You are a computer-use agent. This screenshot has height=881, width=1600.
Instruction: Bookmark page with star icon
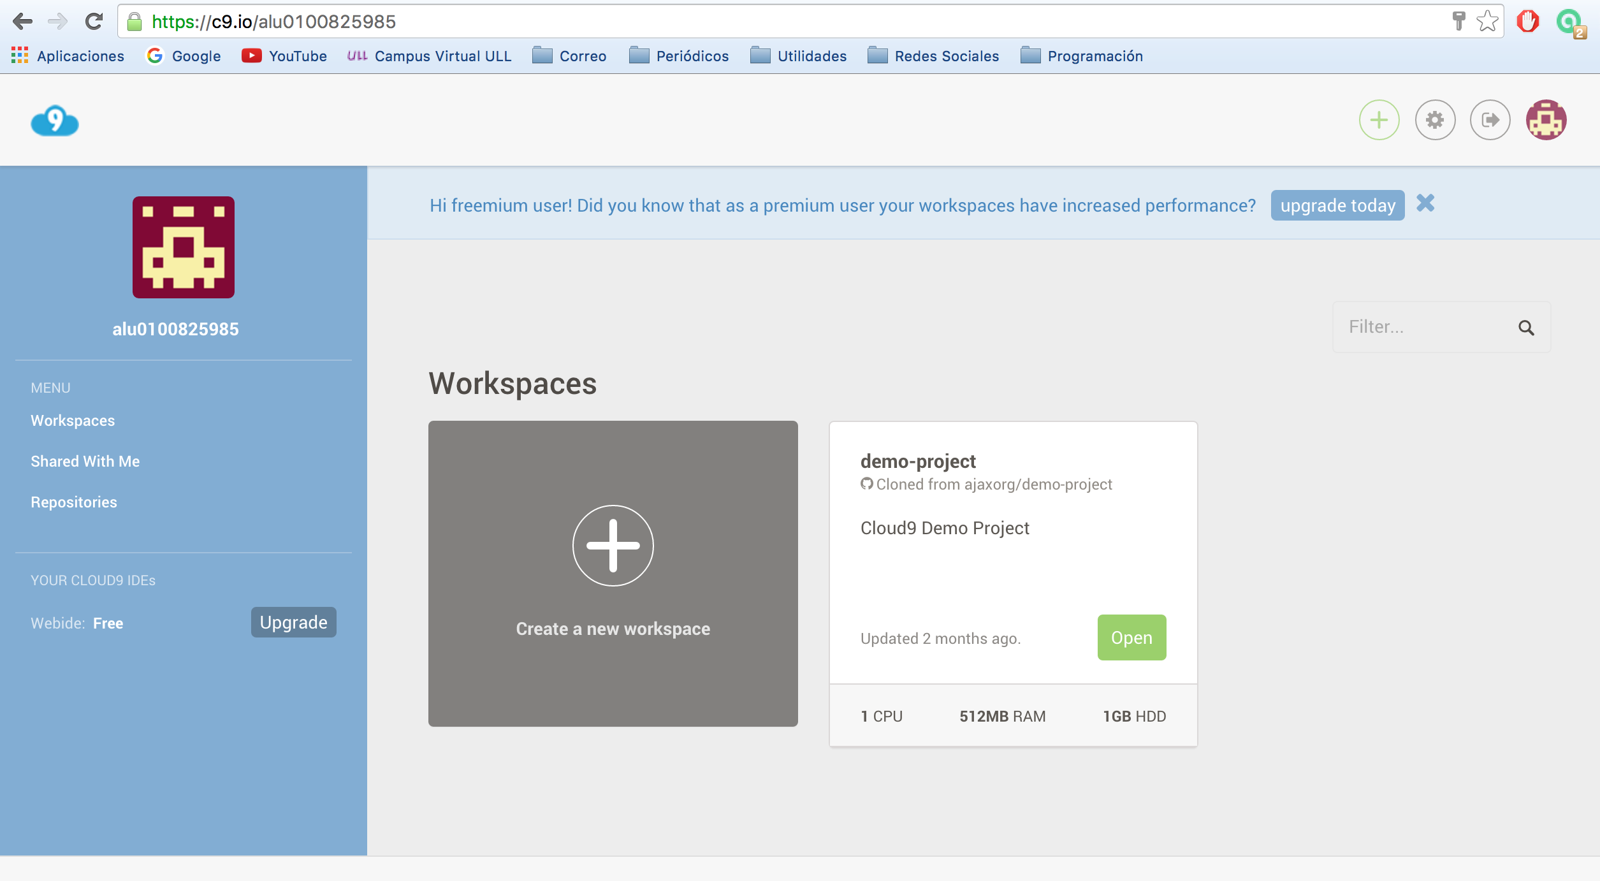coord(1487,21)
